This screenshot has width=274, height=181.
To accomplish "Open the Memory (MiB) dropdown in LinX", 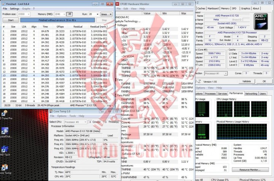I will [x=64, y=14].
